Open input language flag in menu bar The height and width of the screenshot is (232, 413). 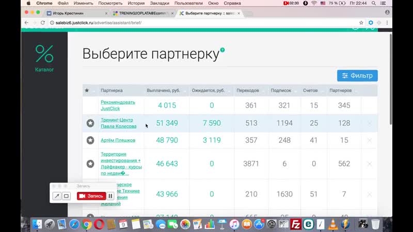point(323,3)
